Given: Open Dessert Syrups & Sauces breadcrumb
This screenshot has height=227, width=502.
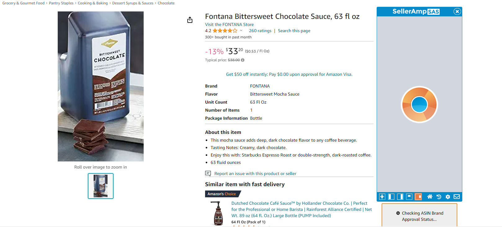Looking at the screenshot, I should 133,3.
